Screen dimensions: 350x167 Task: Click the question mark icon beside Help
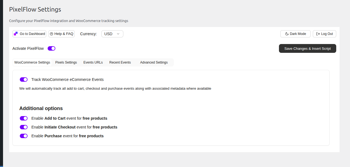click(51, 34)
